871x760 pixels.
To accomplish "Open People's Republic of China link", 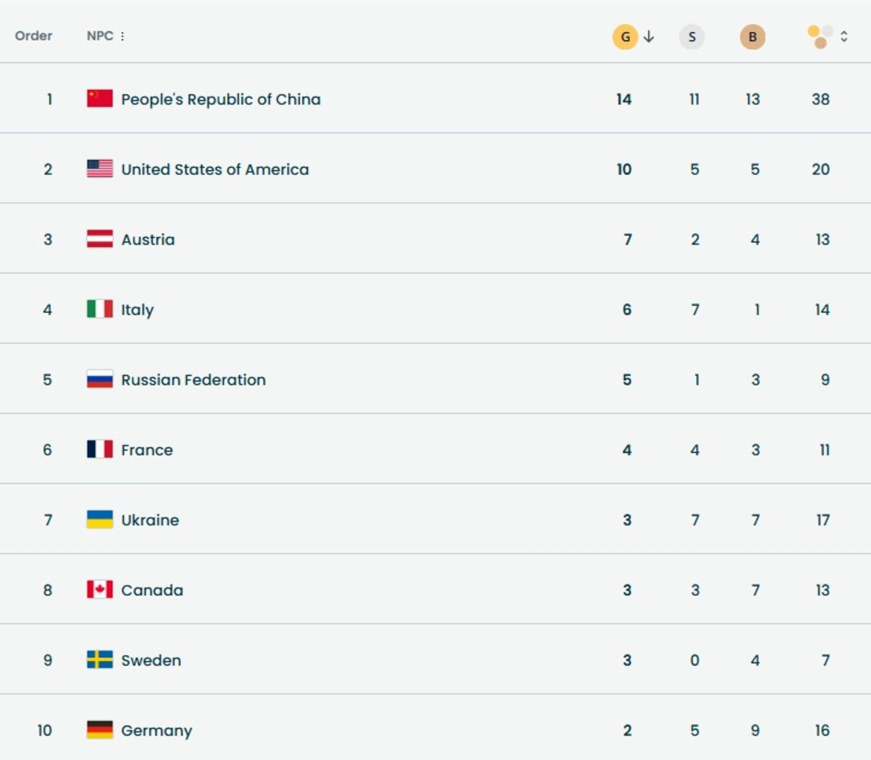I will [x=220, y=99].
